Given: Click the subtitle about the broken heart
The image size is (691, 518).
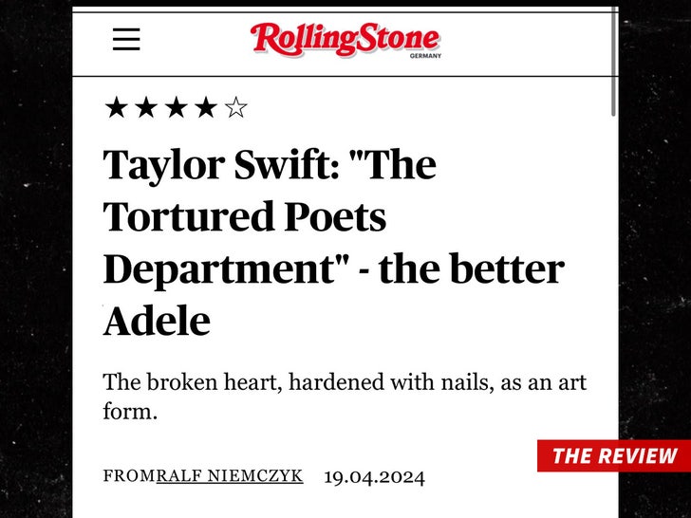Looking at the screenshot, I should click(344, 383).
